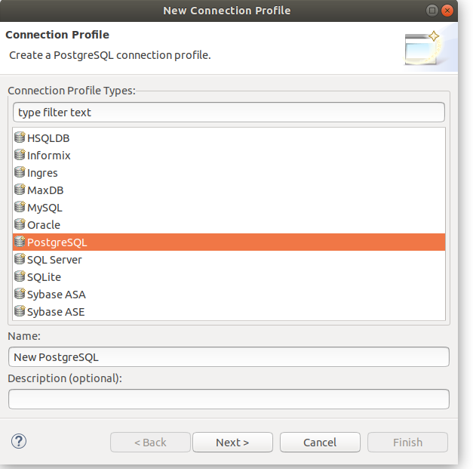Click the disabled Finish button
The width and height of the screenshot is (473, 469).
[x=407, y=443]
